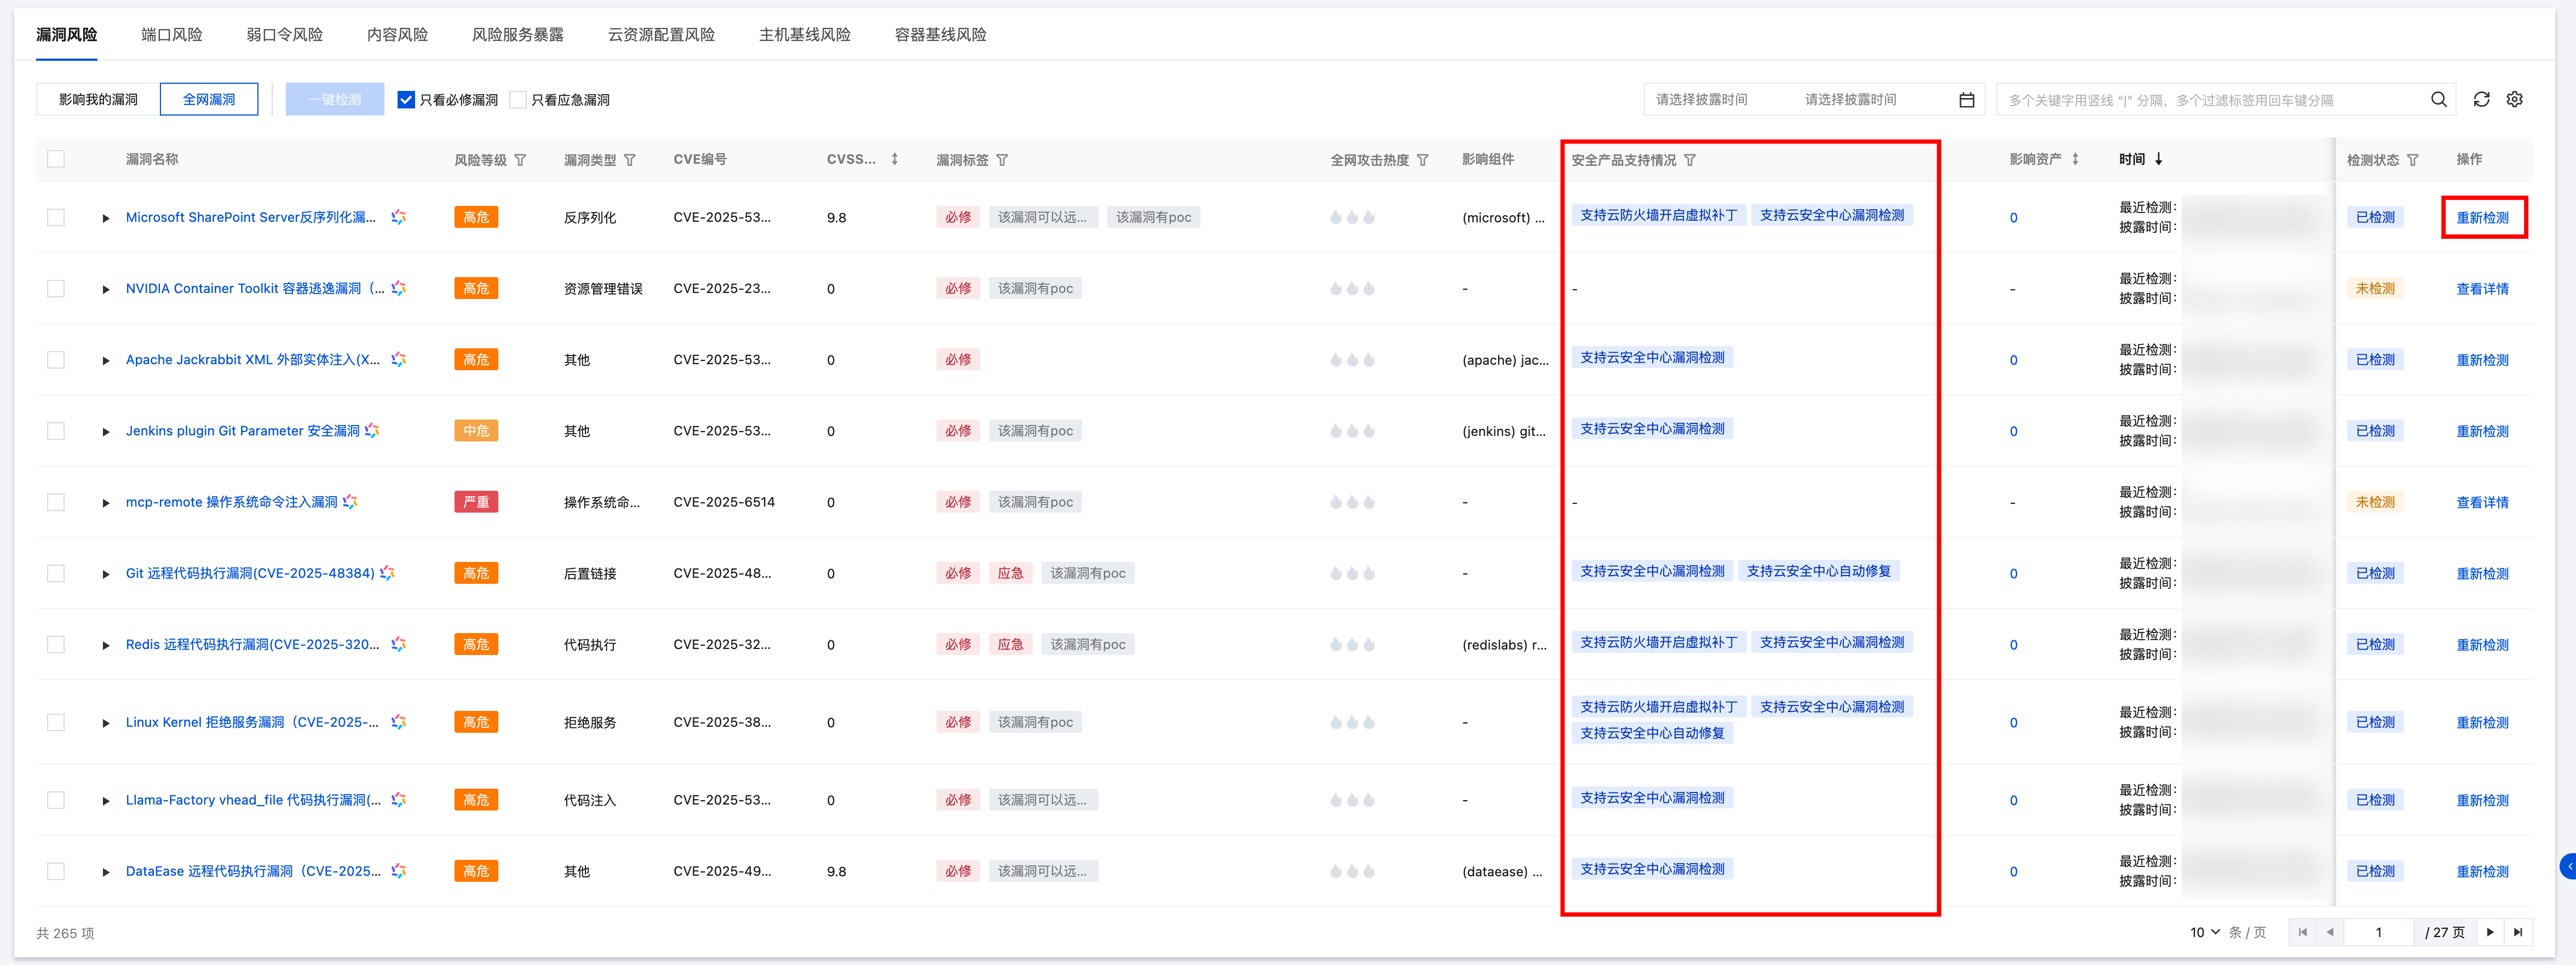Viewport: 2576px width, 965px height.
Task: Sort by CVSS column arrows icon
Action: point(894,159)
